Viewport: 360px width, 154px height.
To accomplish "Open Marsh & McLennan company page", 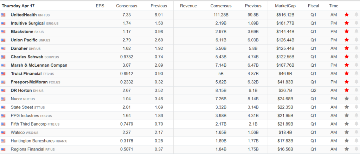I will (39, 65).
